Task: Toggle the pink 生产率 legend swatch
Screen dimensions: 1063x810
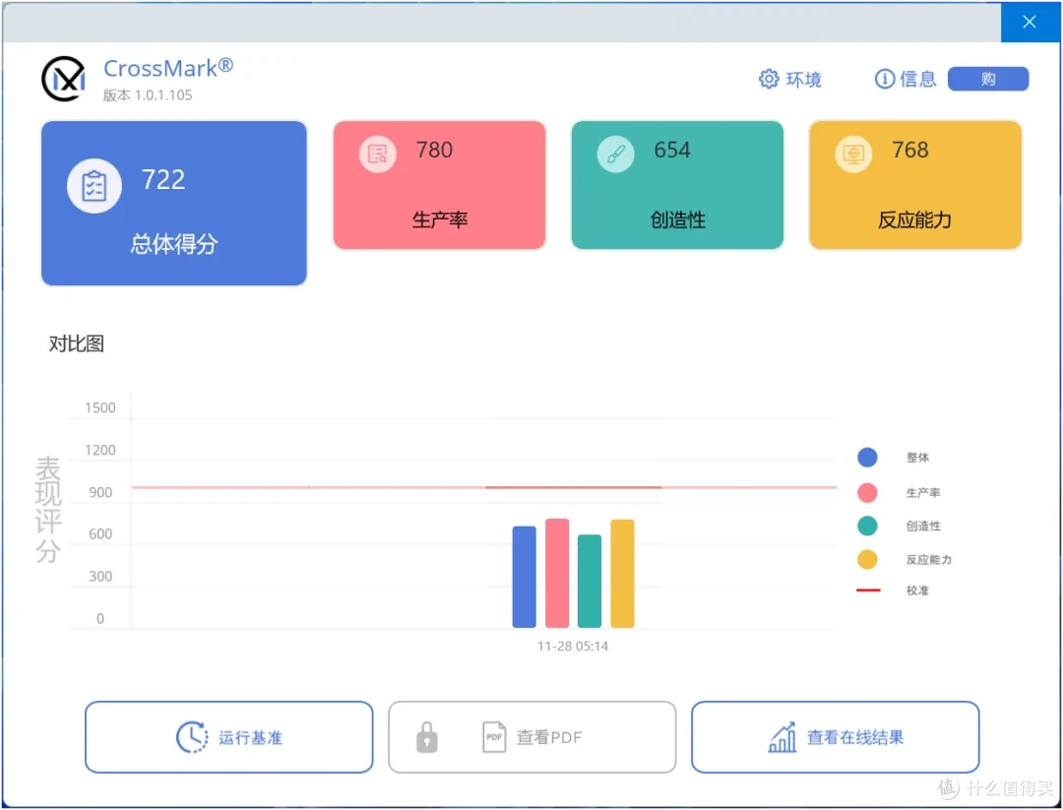Action: [x=867, y=493]
